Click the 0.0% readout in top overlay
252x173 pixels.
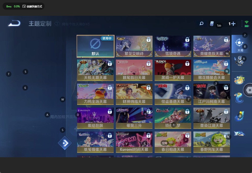click(17, 6)
